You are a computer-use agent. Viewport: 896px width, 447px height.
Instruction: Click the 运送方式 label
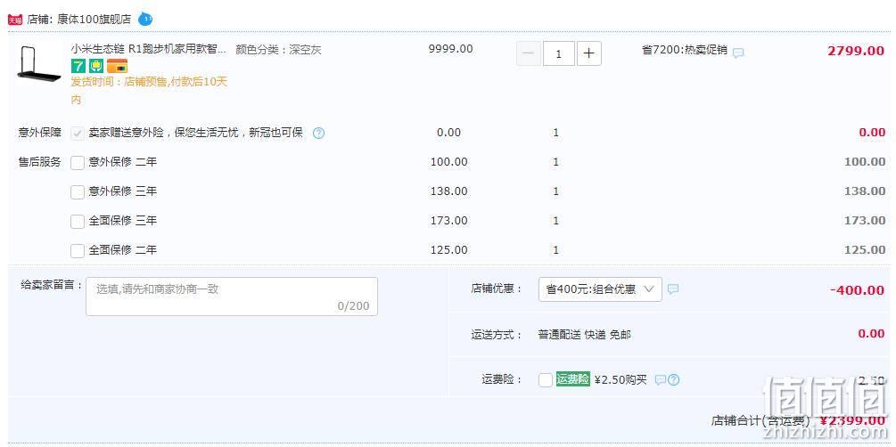497,335
